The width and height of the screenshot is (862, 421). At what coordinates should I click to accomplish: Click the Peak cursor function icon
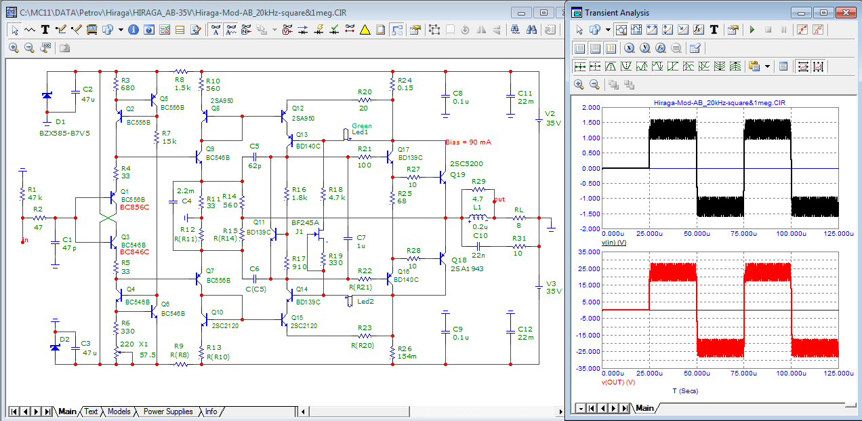pos(610,66)
